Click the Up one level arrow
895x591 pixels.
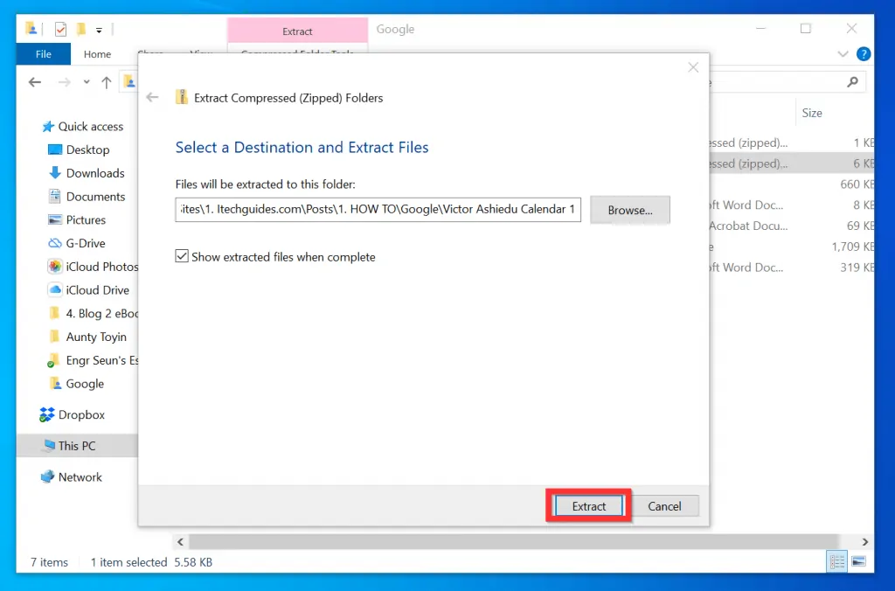(x=106, y=82)
